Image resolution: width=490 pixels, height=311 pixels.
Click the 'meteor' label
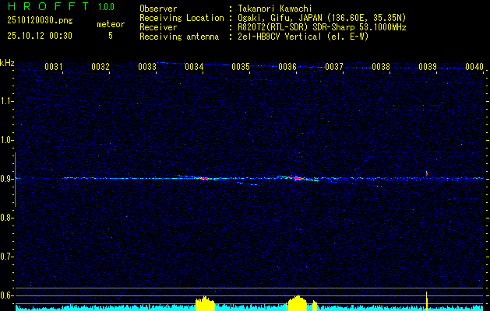(111, 24)
